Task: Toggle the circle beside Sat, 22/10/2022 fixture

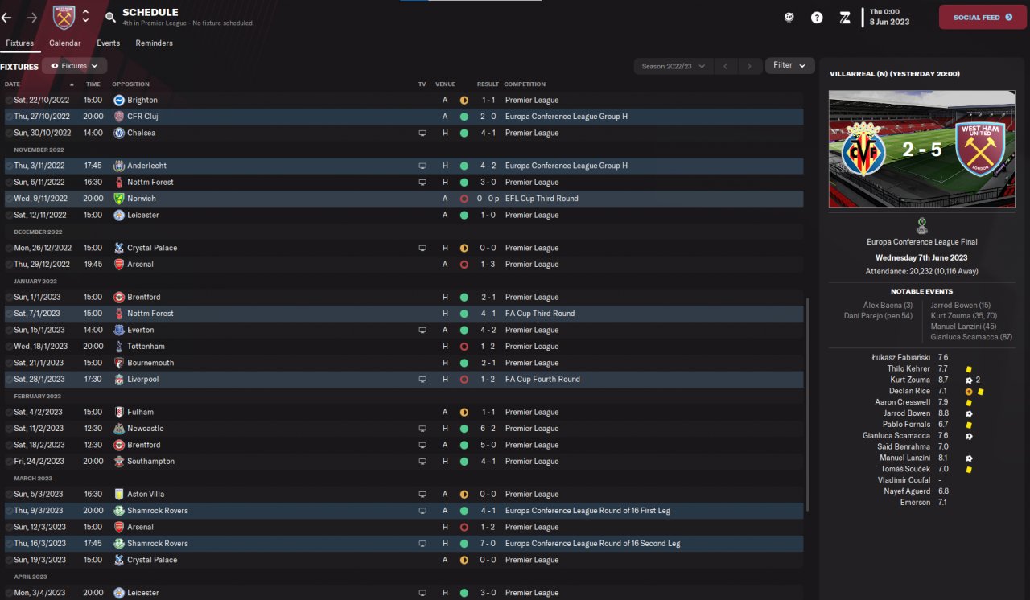Action: [9, 101]
